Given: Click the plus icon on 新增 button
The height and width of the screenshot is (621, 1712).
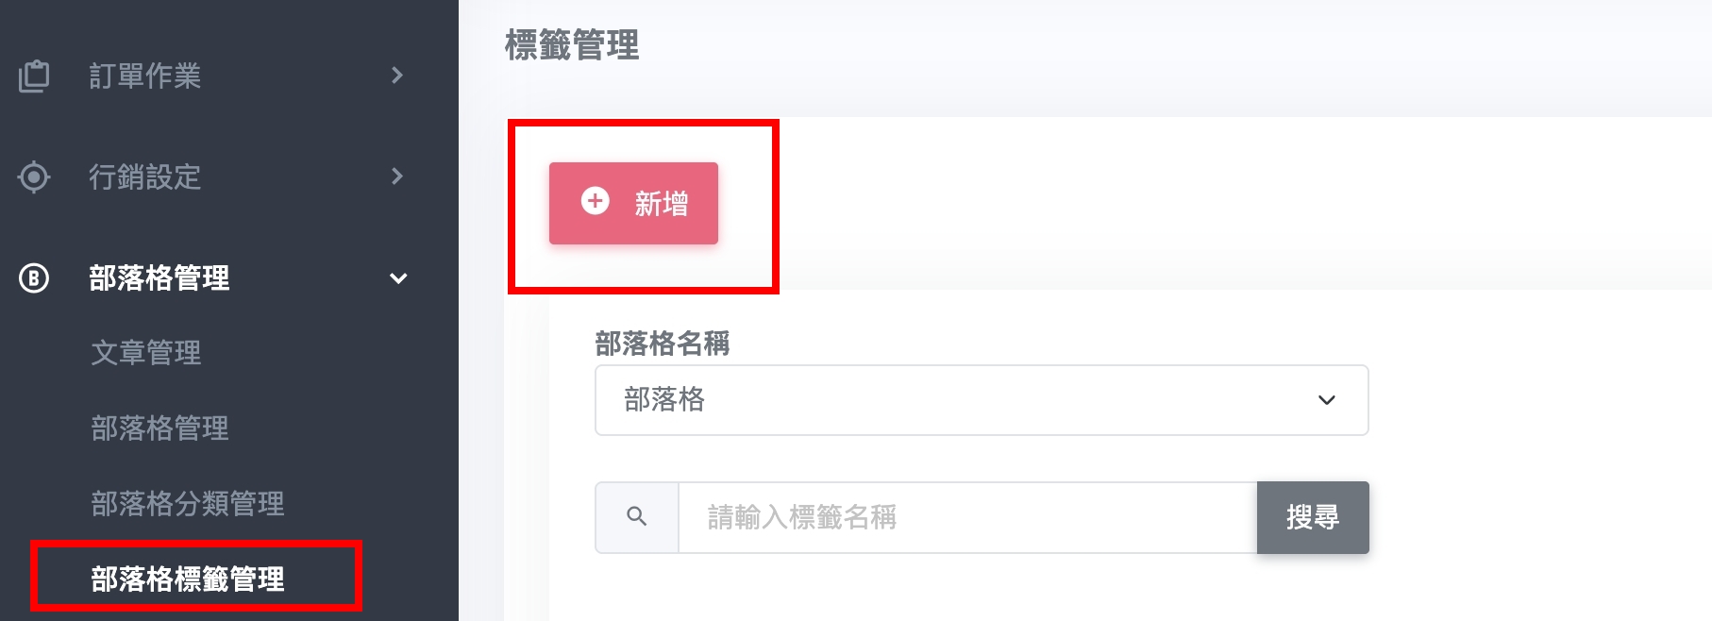Looking at the screenshot, I should pyautogui.click(x=595, y=201).
